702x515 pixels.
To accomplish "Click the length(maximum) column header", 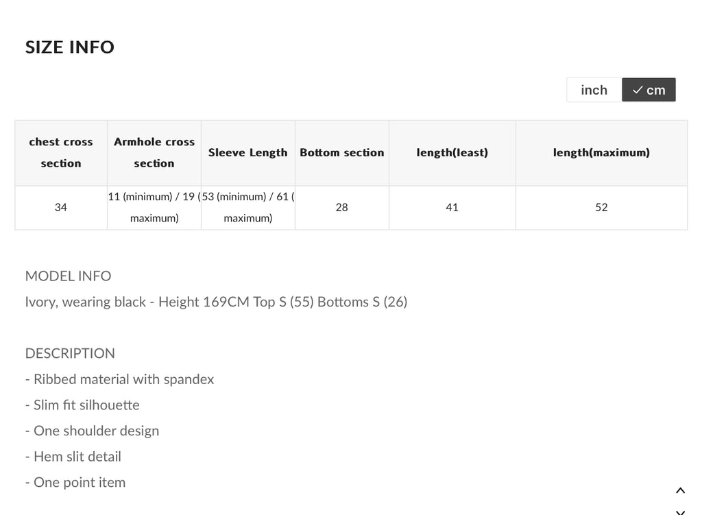I will point(601,153).
